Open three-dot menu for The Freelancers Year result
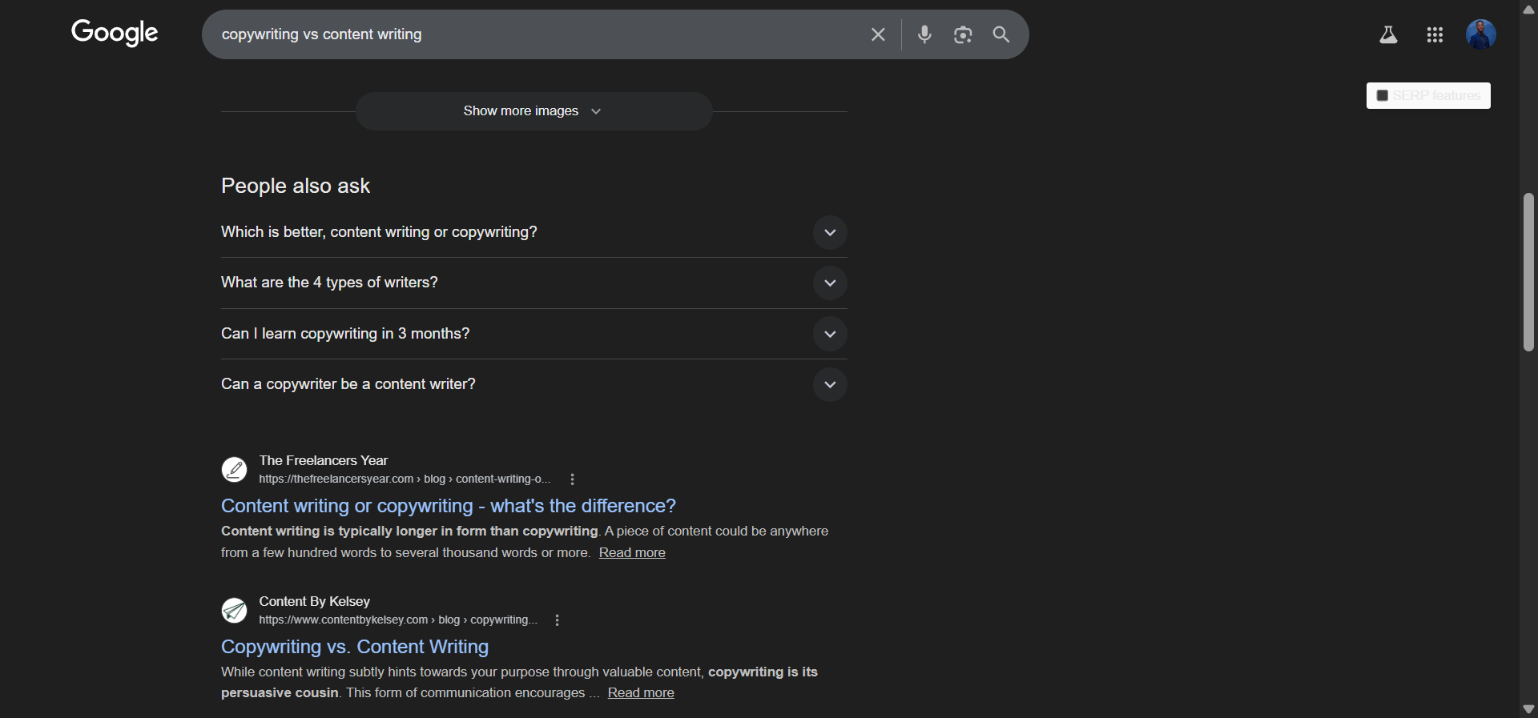The image size is (1538, 718). pos(572,479)
